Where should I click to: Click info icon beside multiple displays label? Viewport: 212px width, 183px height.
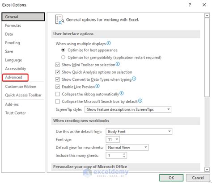(109, 43)
